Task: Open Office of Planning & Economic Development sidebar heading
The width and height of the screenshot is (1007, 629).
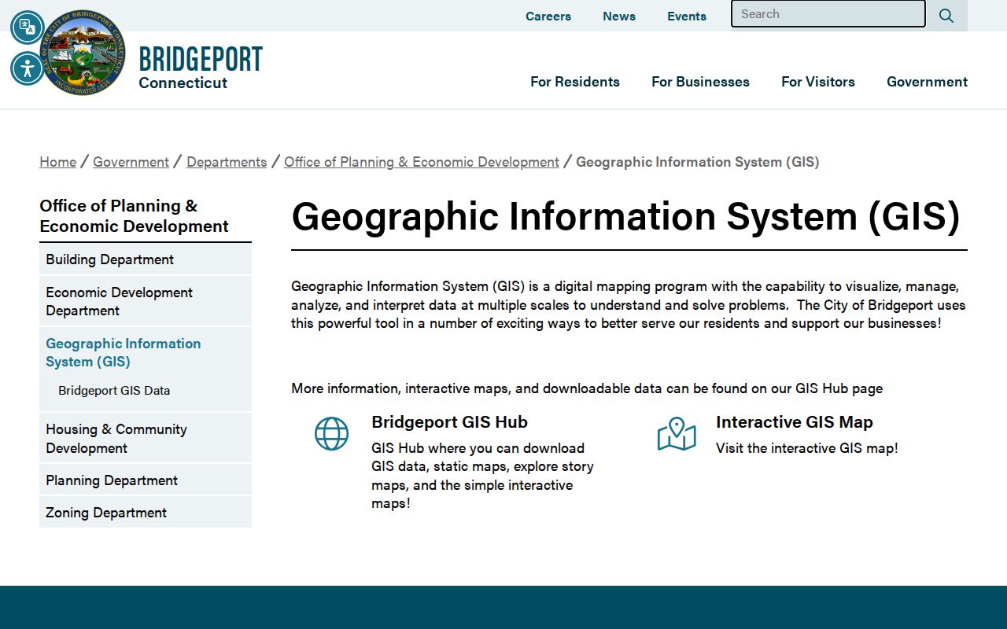Action: click(134, 216)
